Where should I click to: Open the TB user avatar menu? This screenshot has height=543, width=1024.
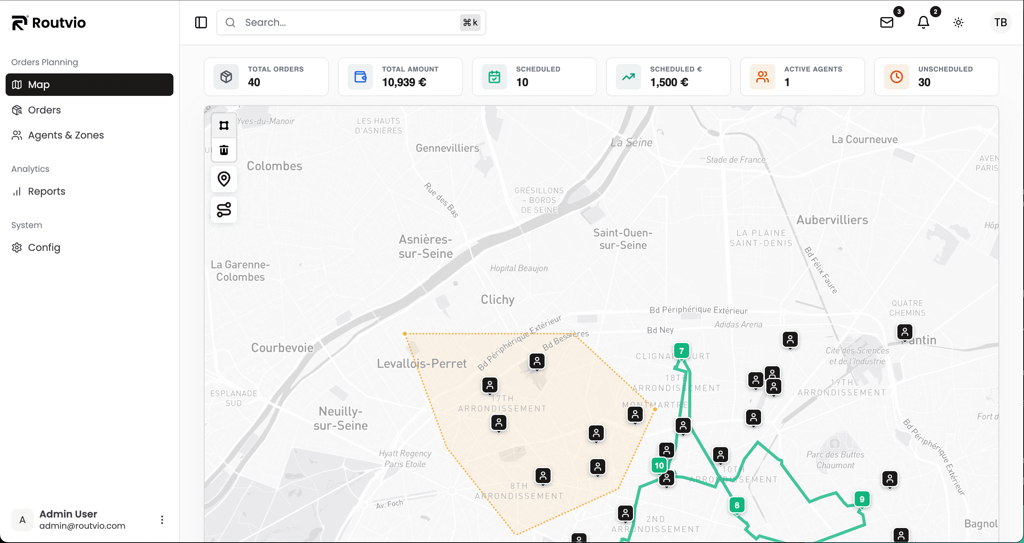(x=1000, y=22)
